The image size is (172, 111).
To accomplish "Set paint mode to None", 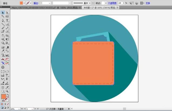I will tap(8, 104).
